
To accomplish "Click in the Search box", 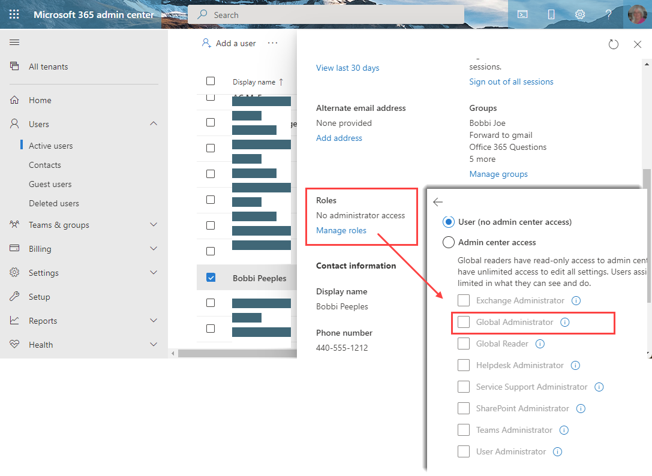I will click(326, 14).
